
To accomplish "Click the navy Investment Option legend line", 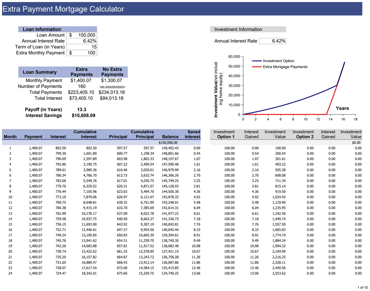I will (x=257, y=61).
